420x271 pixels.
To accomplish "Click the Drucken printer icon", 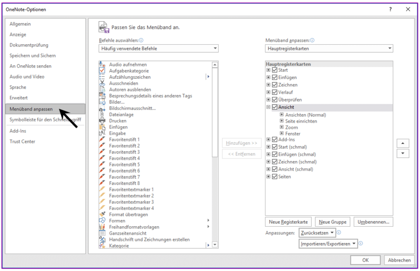I will (102, 121).
